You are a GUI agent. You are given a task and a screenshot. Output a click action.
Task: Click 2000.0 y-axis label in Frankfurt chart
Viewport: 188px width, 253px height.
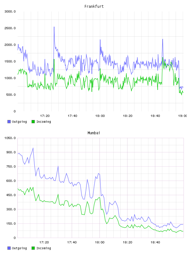[10, 45]
